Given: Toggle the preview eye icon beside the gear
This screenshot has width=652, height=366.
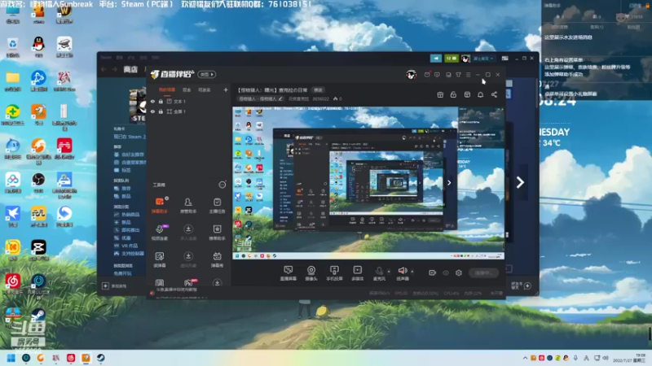Looking at the screenshot, I should pyautogui.click(x=446, y=272).
